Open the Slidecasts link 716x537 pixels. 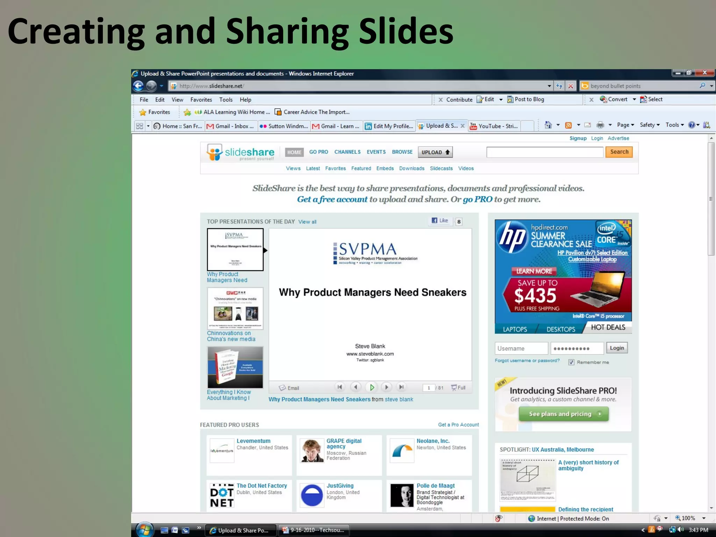[x=441, y=169]
